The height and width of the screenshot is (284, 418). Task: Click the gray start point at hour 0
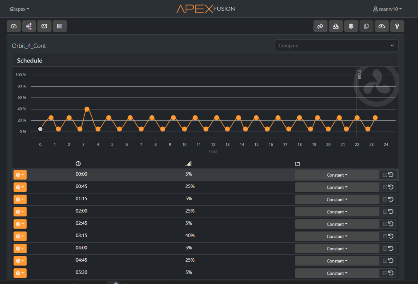click(x=40, y=129)
